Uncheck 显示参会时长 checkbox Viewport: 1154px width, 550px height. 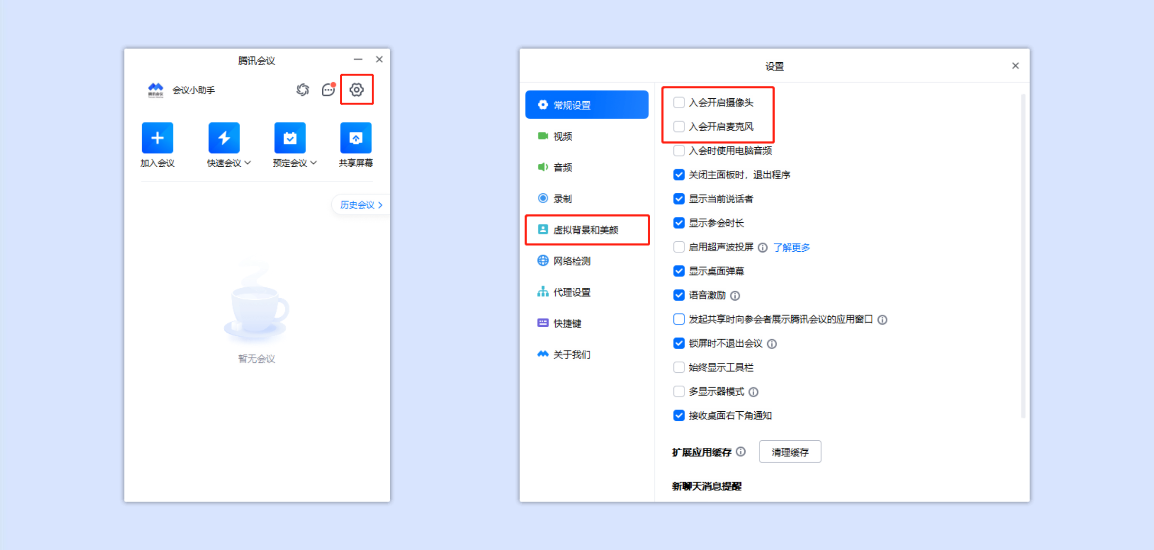(679, 223)
